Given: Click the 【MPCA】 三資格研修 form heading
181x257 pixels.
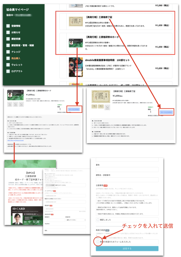Looking at the screenshot, I should [x=30, y=174].
